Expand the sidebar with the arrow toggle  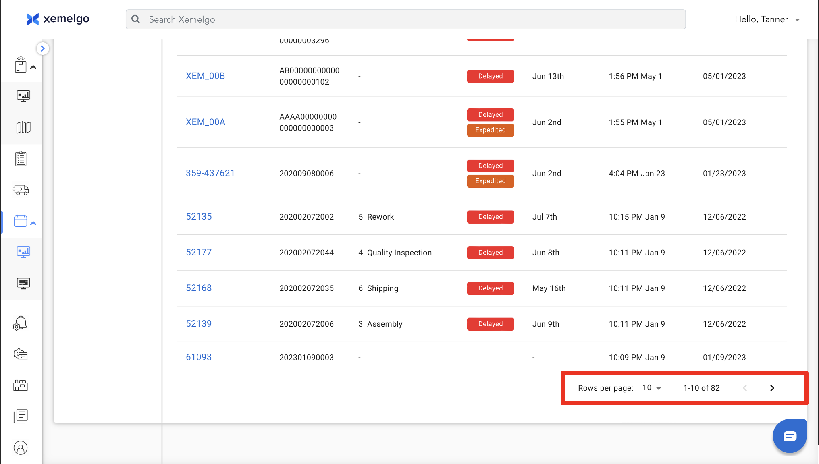coord(42,48)
